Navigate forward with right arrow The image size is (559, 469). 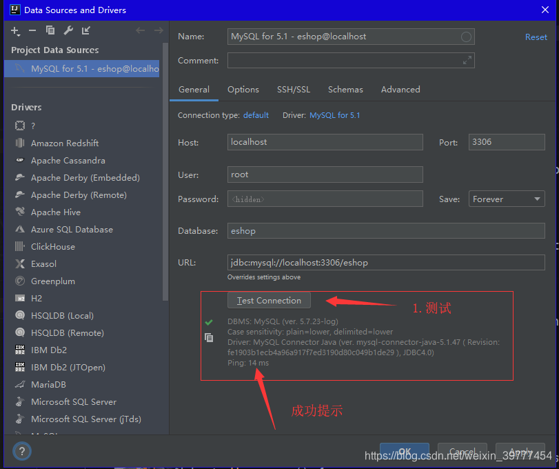click(159, 30)
